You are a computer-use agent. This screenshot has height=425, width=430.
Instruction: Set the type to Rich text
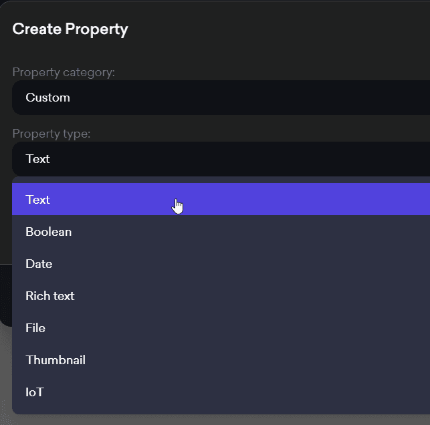(50, 296)
